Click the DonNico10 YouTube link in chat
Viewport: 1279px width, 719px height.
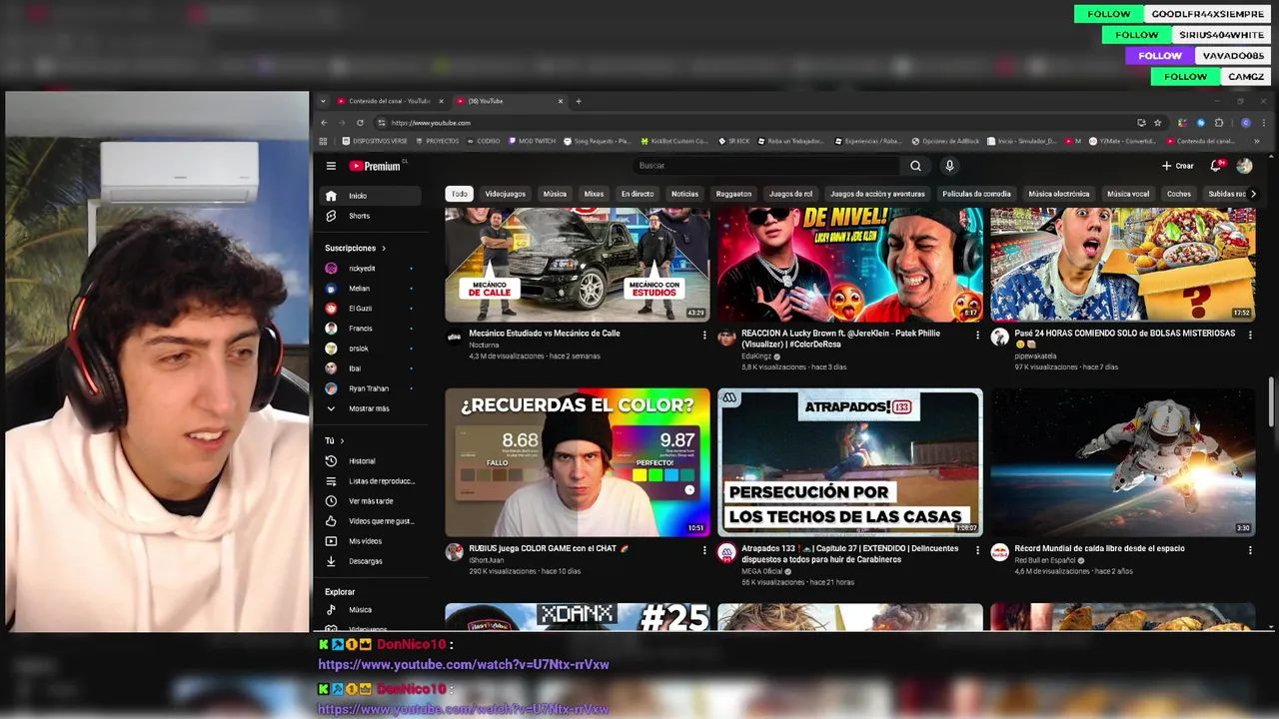(x=464, y=665)
